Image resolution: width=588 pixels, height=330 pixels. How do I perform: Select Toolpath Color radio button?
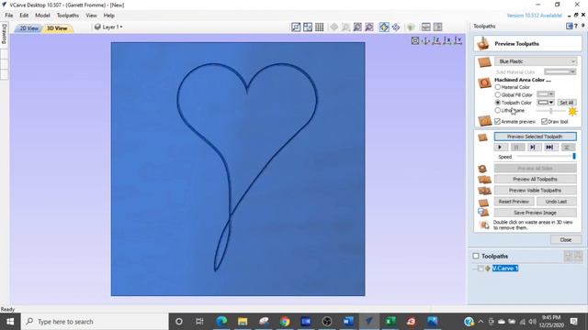[498, 102]
